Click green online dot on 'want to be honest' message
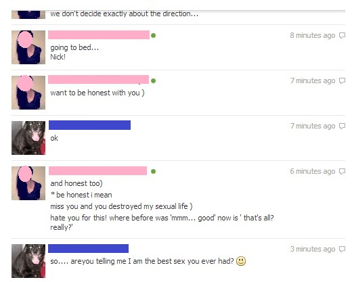 (153, 80)
